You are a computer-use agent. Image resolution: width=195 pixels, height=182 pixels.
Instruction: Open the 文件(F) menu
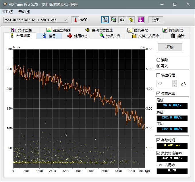(8, 12)
